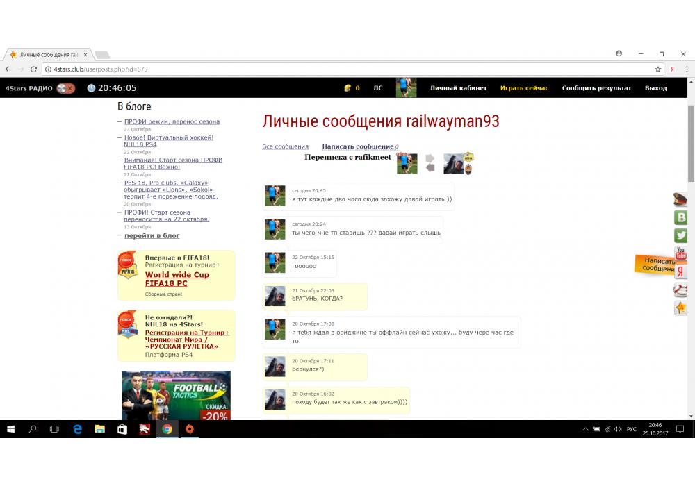Click the Football Tactics ad banner

coord(176,395)
